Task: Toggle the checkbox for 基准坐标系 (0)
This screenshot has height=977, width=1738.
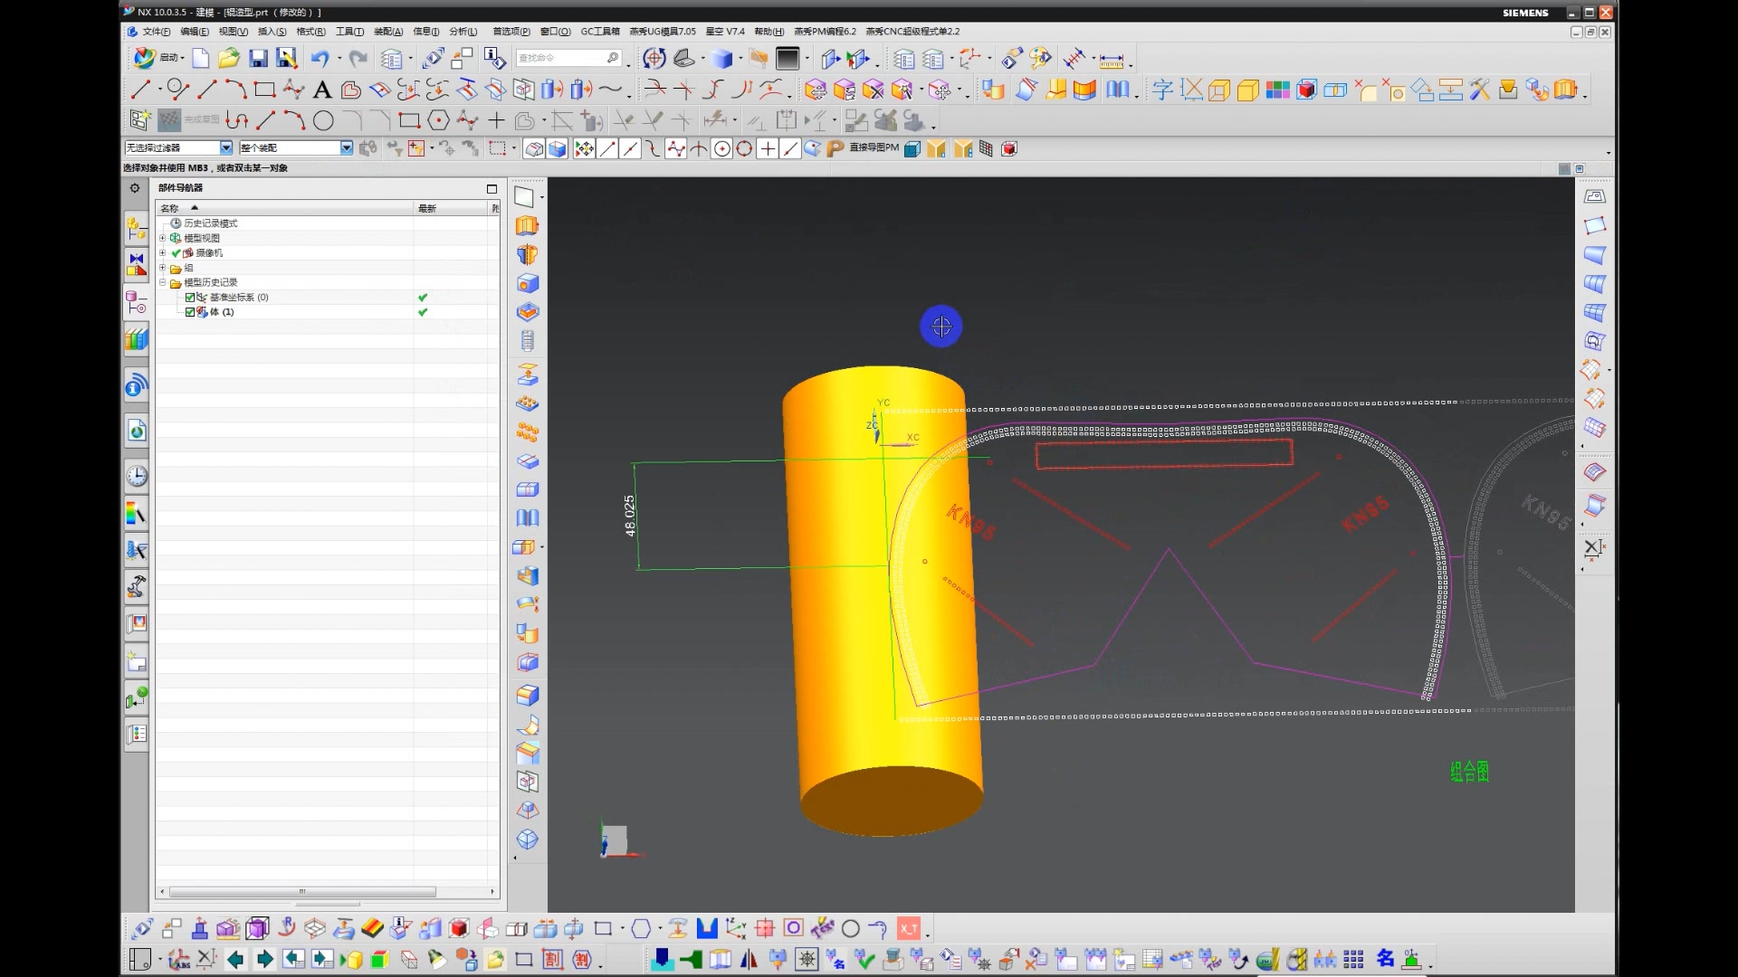Action: (190, 298)
